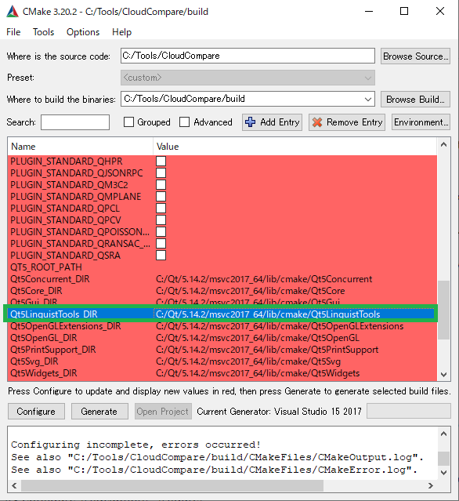Select the QT5_ROOT_PATH row
The height and width of the screenshot is (501, 459).
222,267
